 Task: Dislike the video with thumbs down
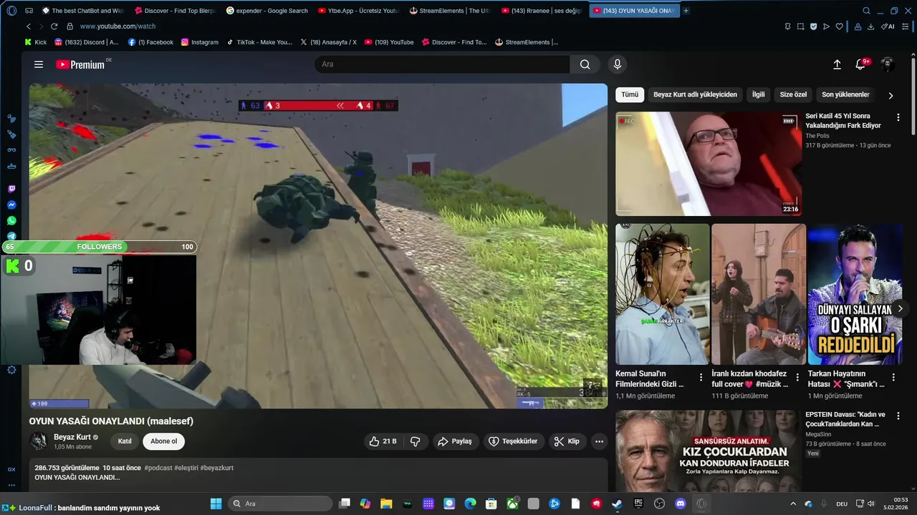(415, 441)
